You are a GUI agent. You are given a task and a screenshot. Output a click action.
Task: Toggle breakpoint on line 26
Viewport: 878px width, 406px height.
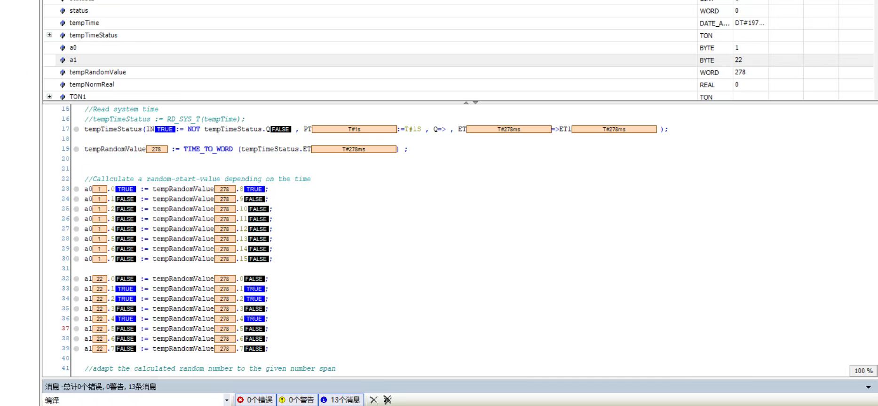(76, 219)
